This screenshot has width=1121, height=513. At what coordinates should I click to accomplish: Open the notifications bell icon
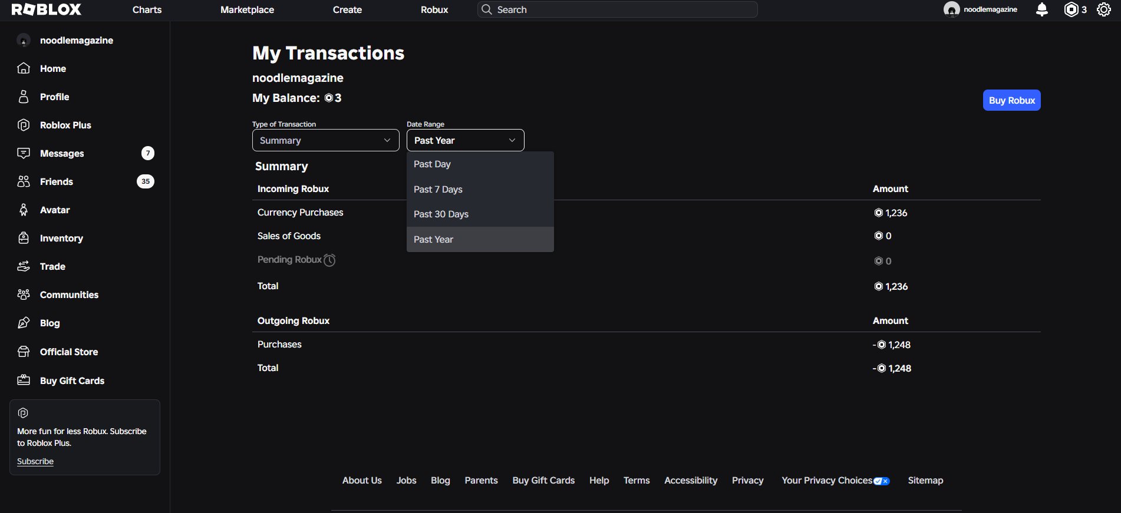(1042, 9)
